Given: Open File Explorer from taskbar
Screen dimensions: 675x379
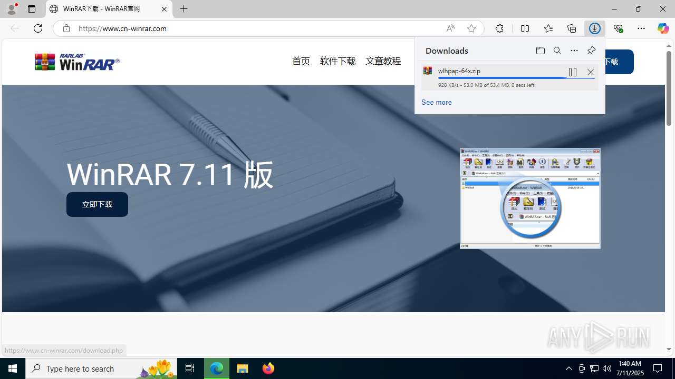Looking at the screenshot, I should point(243,368).
